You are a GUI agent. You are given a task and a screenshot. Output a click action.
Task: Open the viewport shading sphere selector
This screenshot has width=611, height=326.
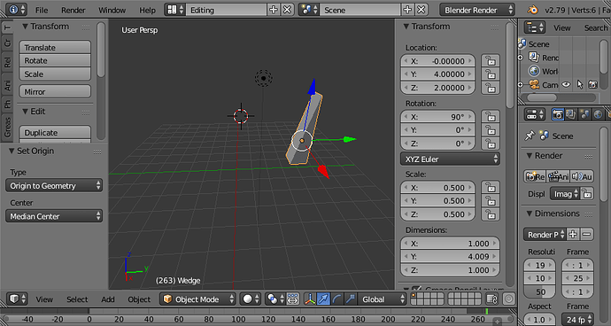point(251,299)
